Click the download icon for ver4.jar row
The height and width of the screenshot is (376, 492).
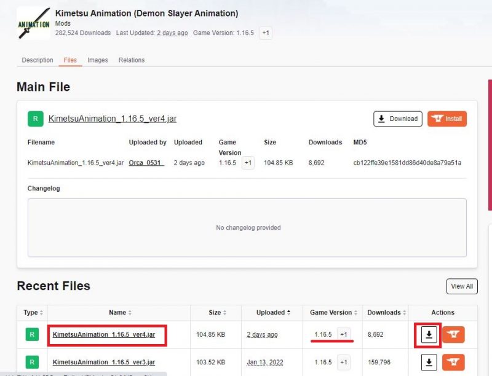point(429,334)
